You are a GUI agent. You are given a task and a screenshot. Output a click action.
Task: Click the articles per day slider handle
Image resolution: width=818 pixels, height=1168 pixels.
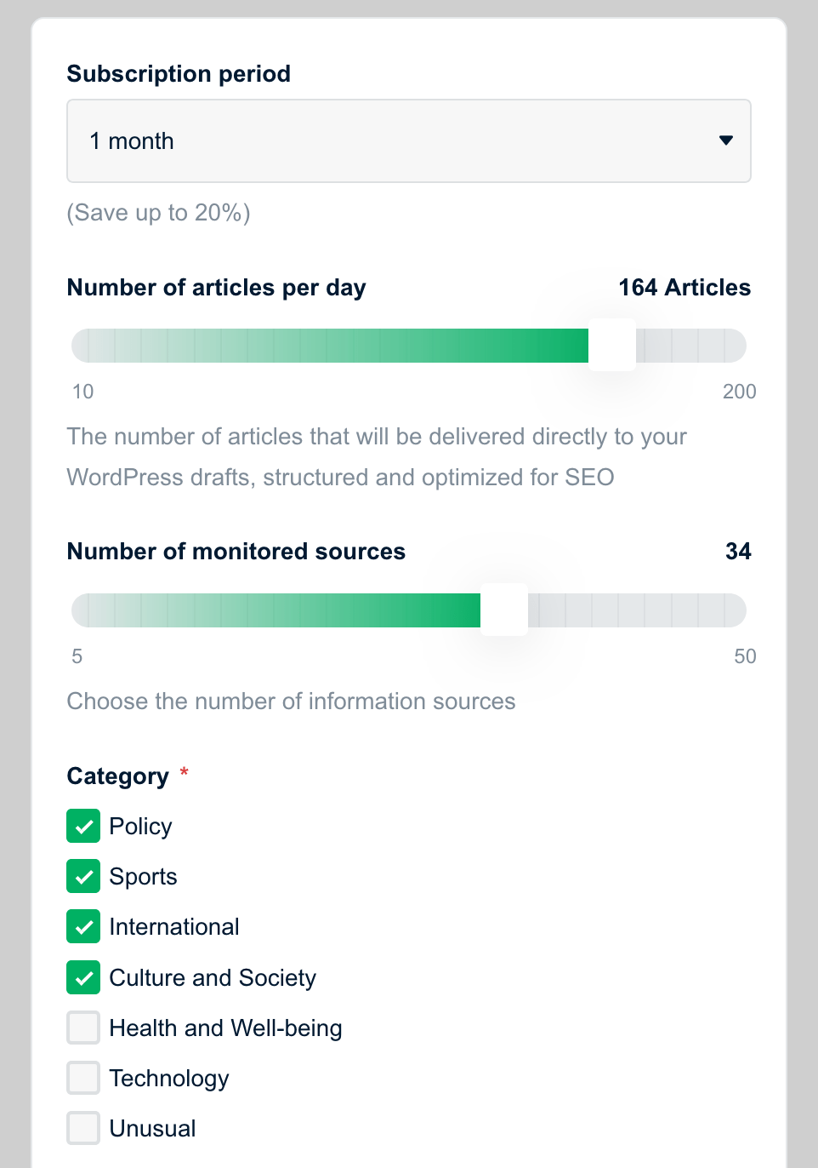612,346
